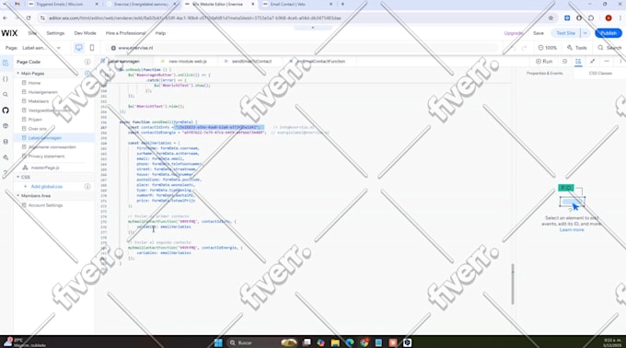626x348 pixels.
Task: Open the search icon in left sidebar
Action: [6, 95]
